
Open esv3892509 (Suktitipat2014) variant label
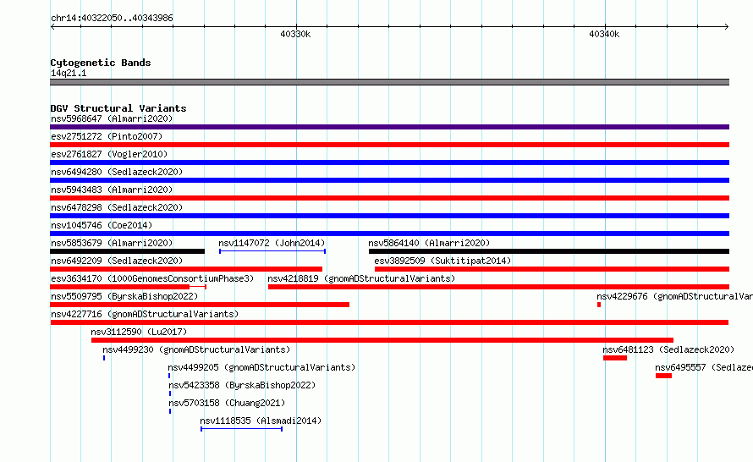pyautogui.click(x=442, y=261)
